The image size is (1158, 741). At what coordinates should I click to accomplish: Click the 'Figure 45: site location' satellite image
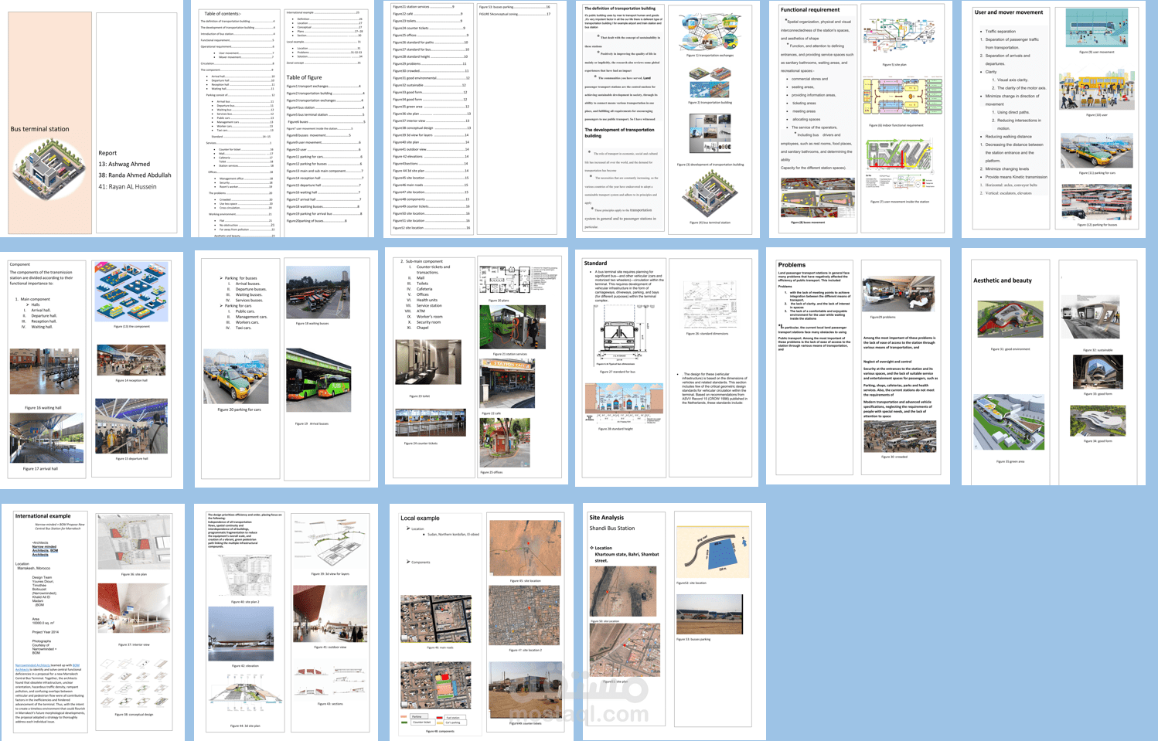point(525,548)
